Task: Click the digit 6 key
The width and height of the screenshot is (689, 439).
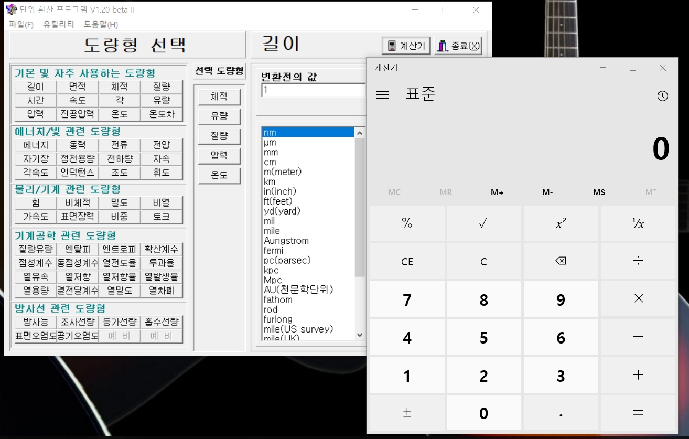Action: (x=561, y=337)
